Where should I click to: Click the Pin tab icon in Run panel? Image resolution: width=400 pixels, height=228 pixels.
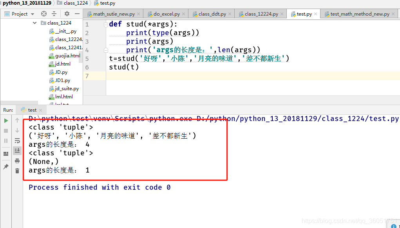pyautogui.click(x=6, y=167)
